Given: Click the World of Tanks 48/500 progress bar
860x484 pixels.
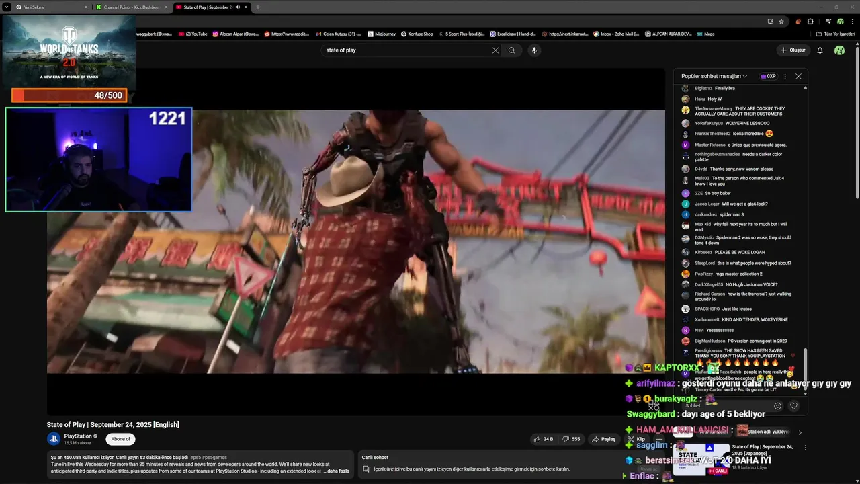Looking at the screenshot, I should pyautogui.click(x=69, y=95).
